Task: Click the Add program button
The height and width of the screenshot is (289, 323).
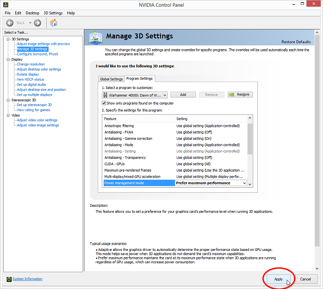Action: coord(183,94)
